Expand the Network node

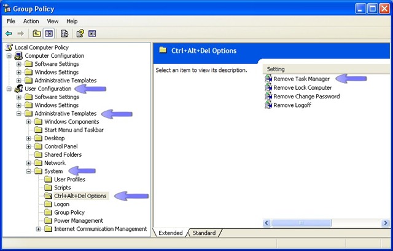(29, 163)
